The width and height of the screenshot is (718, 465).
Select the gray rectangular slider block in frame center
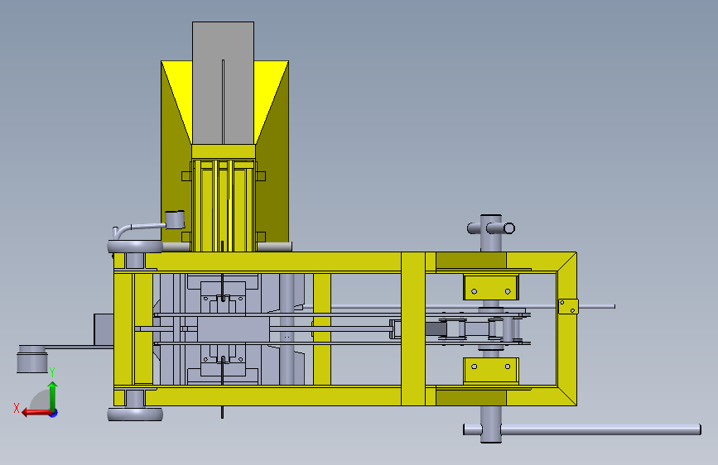(x=233, y=329)
